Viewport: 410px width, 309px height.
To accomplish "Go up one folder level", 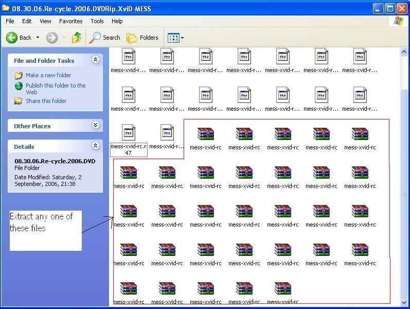I will click(x=77, y=38).
